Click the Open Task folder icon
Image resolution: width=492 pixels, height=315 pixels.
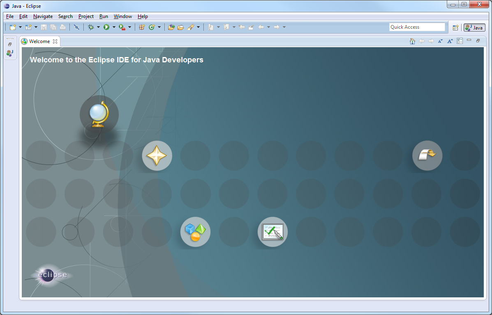tap(181, 27)
